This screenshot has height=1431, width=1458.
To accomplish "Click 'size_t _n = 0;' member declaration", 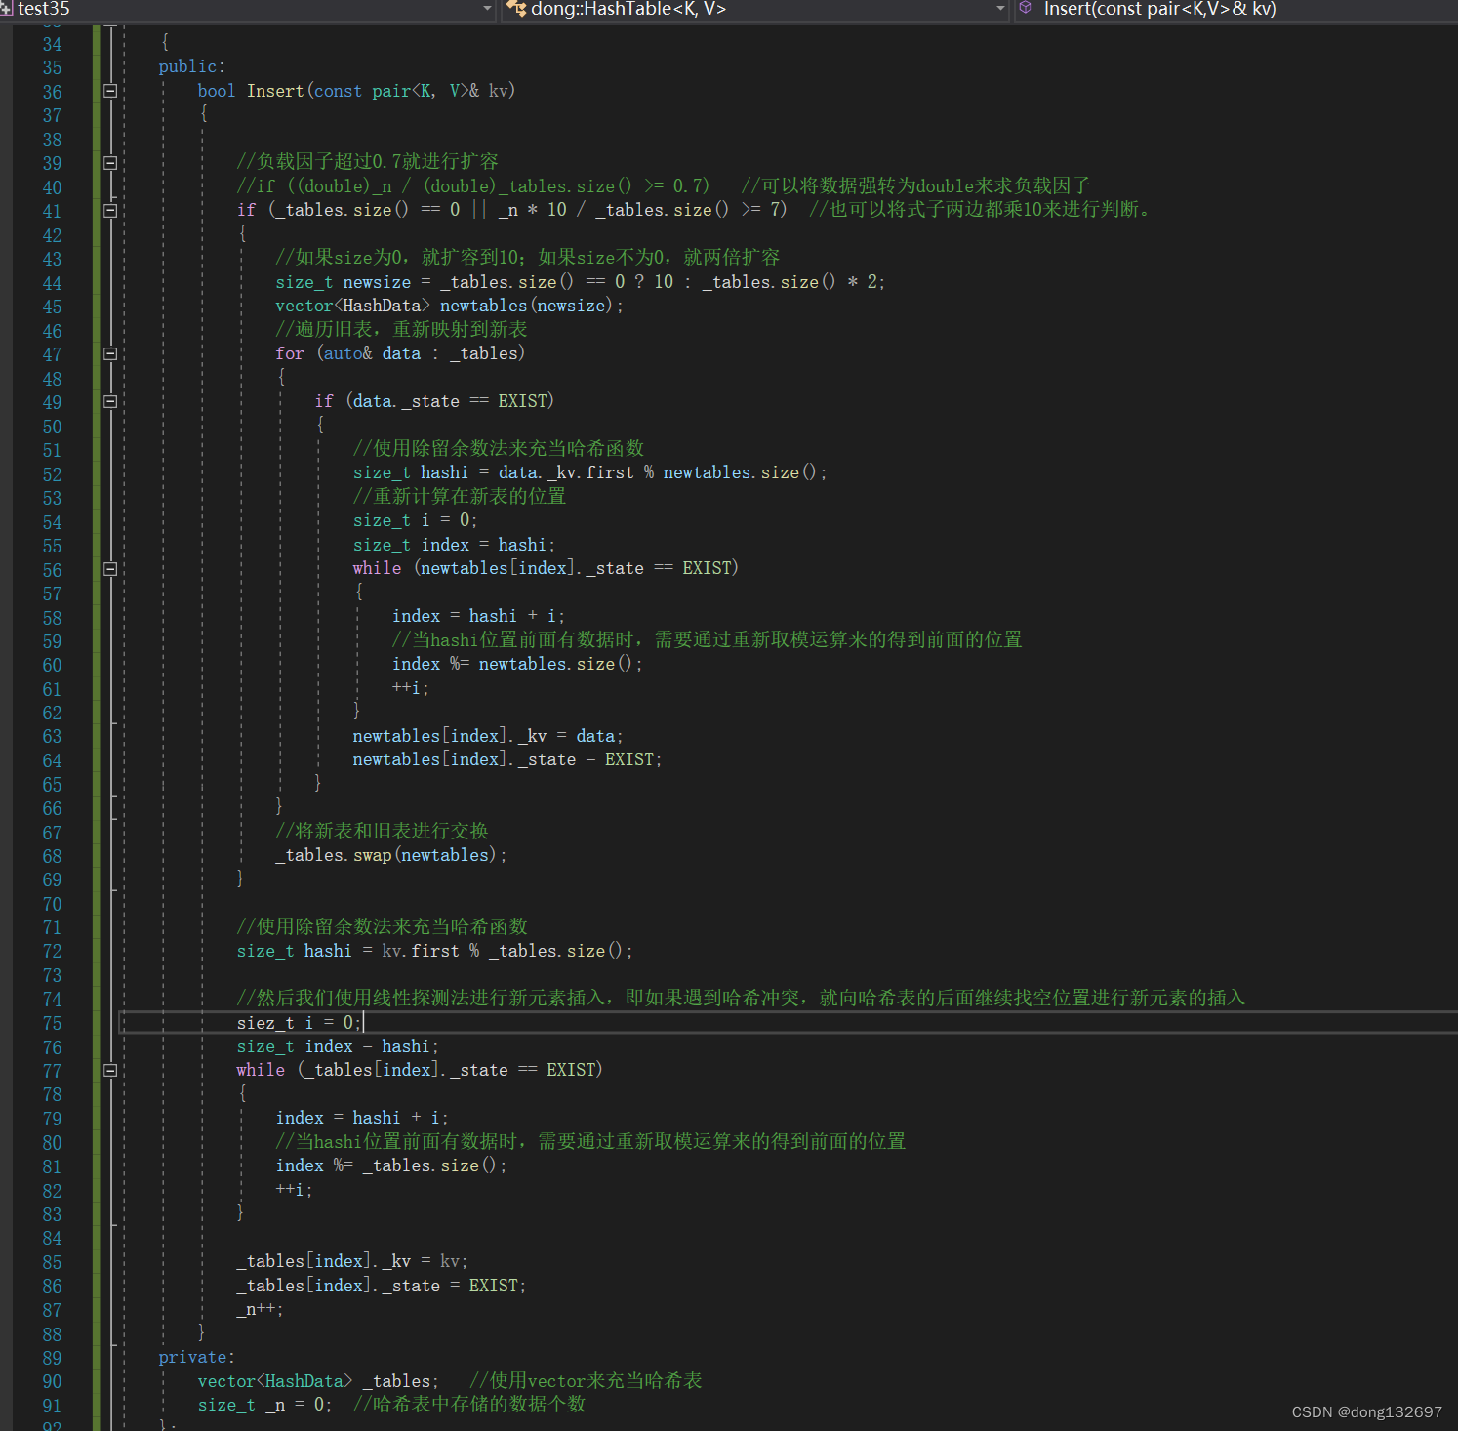I will pyautogui.click(x=264, y=1405).
